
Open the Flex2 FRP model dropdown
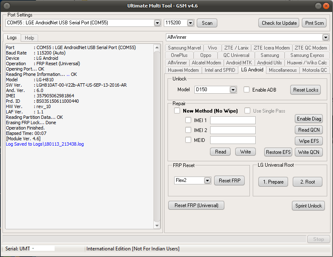tap(207, 181)
